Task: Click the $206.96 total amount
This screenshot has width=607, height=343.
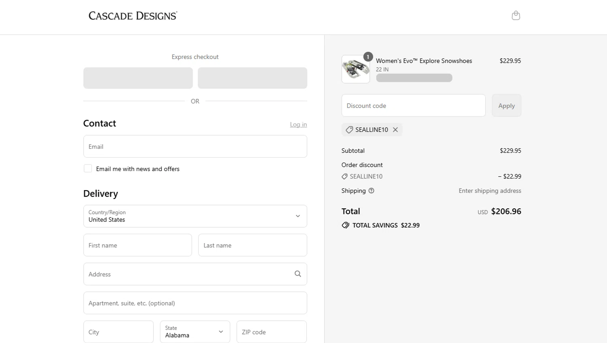Action: pos(506,211)
